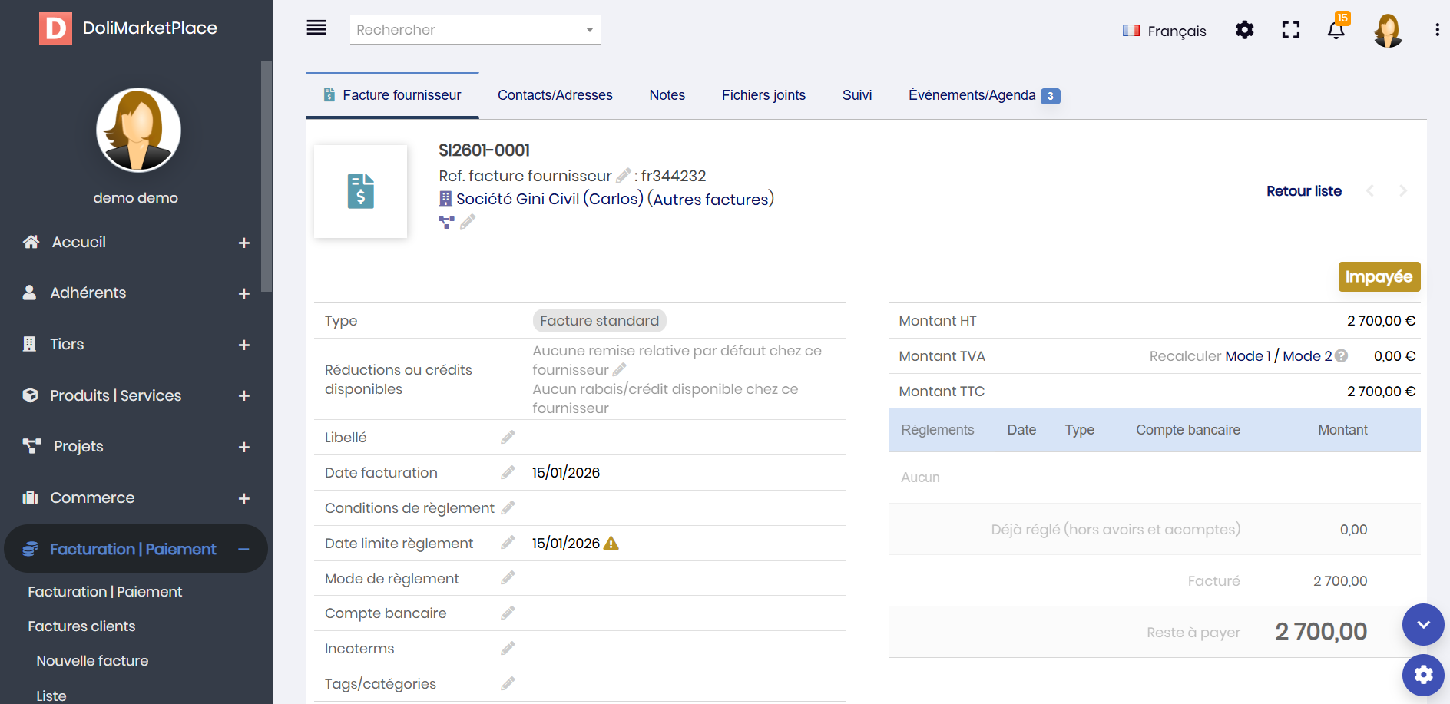The image size is (1450, 704).
Task: Click the Retour liste link
Action: (1303, 191)
